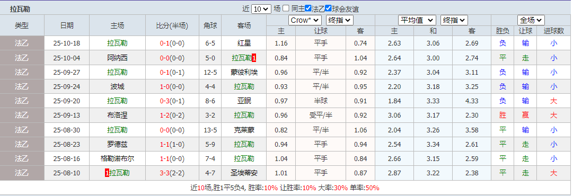Screen dimensions: 573x196
Task: Click the 半球 handicap cell
Action: 321,101
